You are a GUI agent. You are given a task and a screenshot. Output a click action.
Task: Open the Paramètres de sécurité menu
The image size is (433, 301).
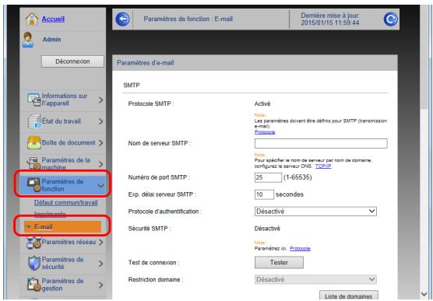[63, 263]
